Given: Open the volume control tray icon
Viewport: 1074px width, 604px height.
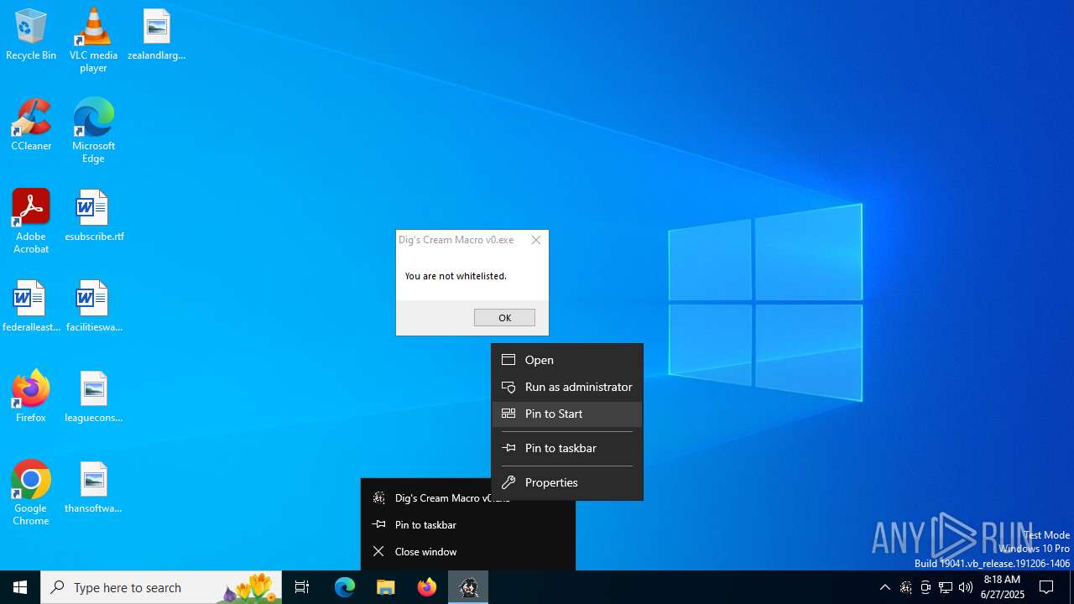Looking at the screenshot, I should (x=966, y=587).
